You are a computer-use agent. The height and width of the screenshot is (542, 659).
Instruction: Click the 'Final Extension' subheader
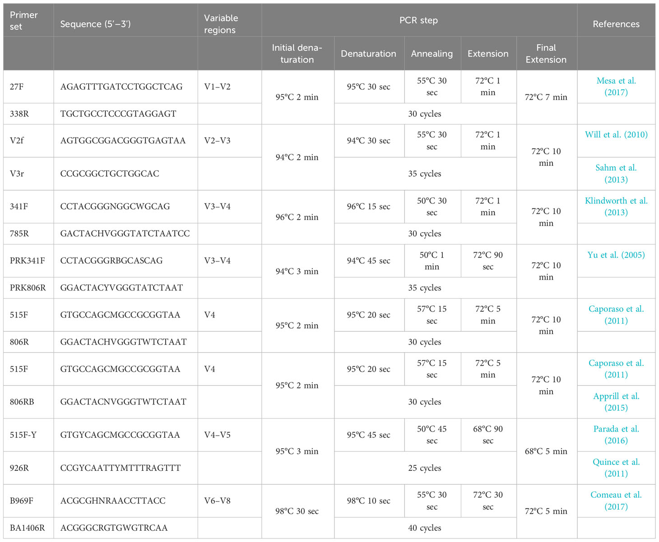546,54
